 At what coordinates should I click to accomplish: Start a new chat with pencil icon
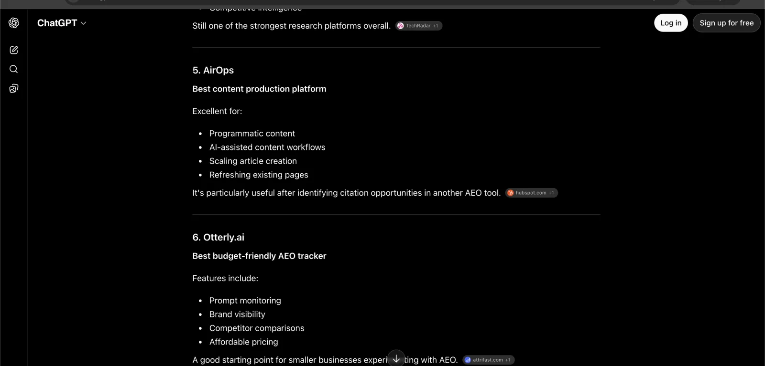pos(14,50)
